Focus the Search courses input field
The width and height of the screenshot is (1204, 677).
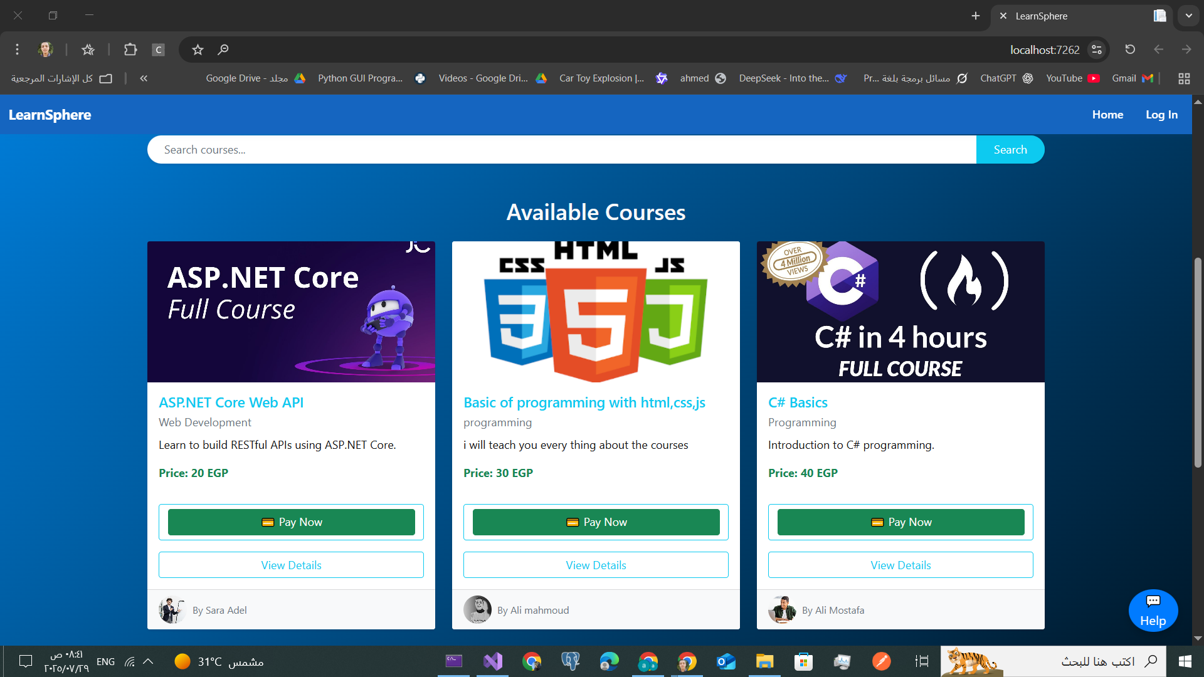[562, 150]
